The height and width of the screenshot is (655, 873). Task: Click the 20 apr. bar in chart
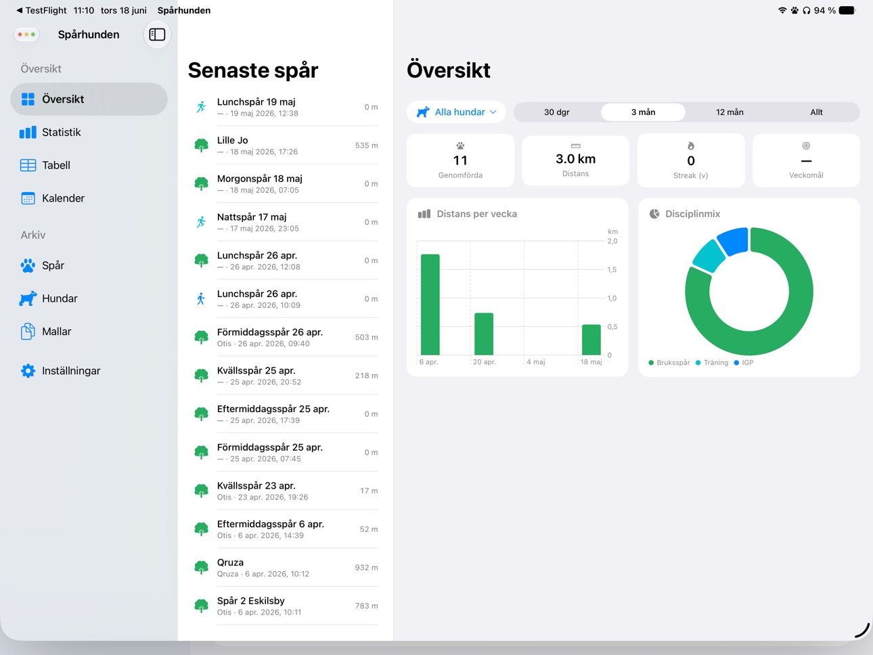[484, 334]
